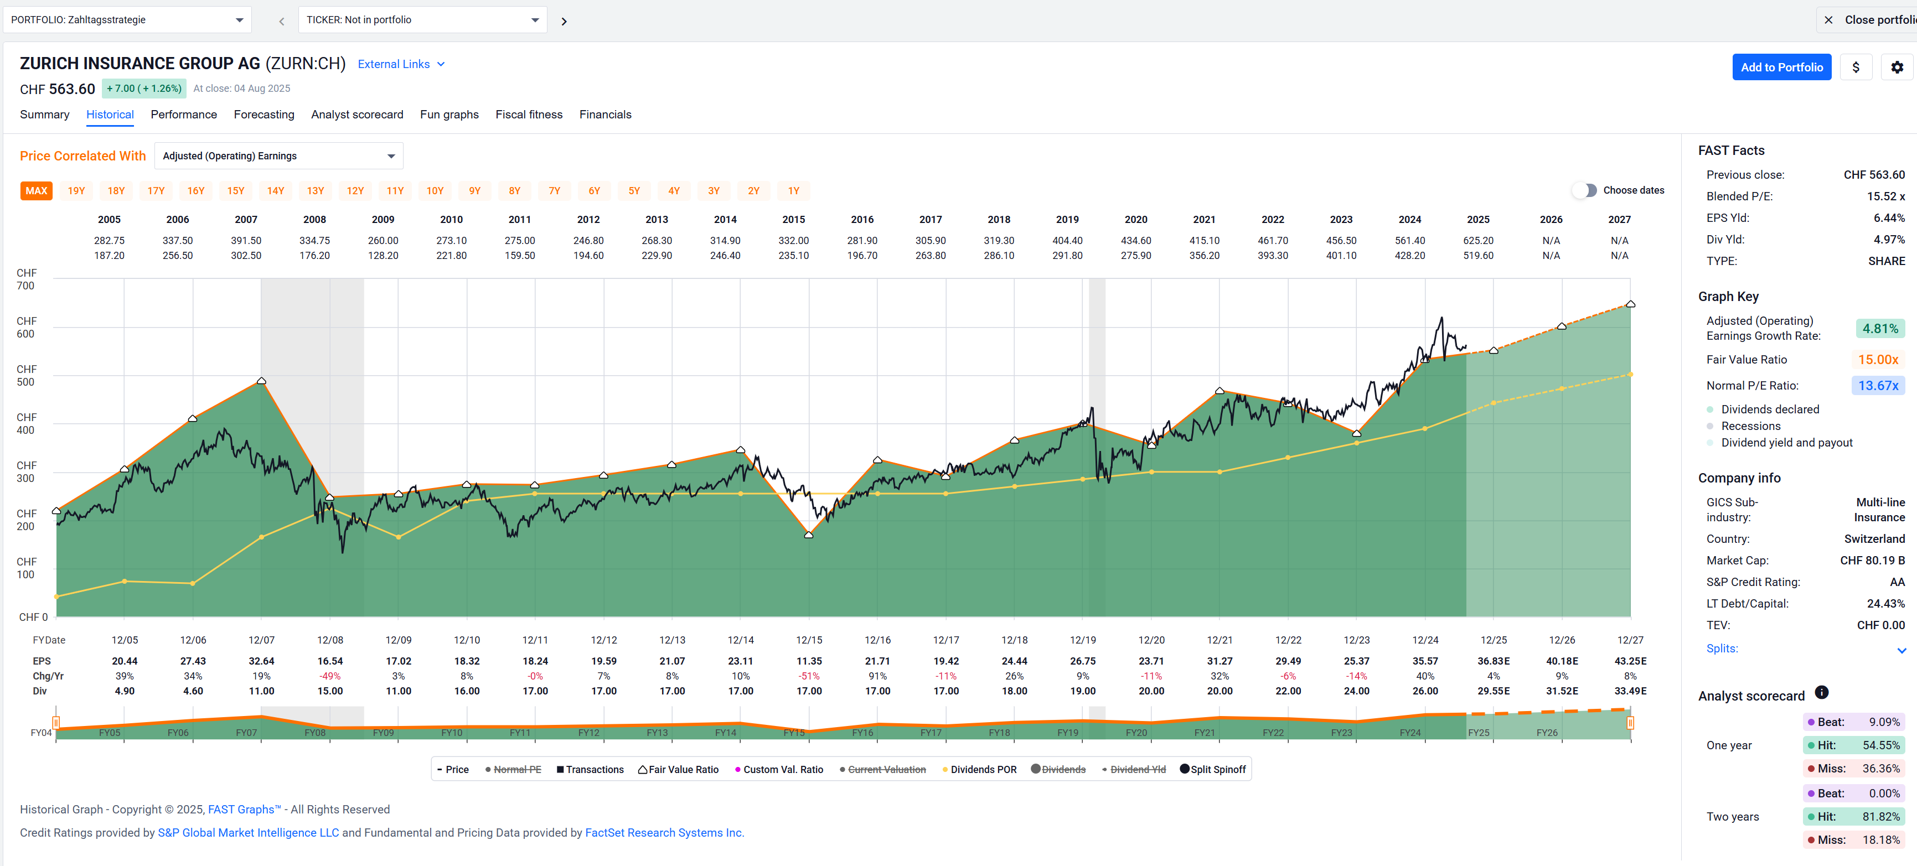1917x866 pixels.
Task: Open the Analyst scorecard tab
Action: pos(357,115)
